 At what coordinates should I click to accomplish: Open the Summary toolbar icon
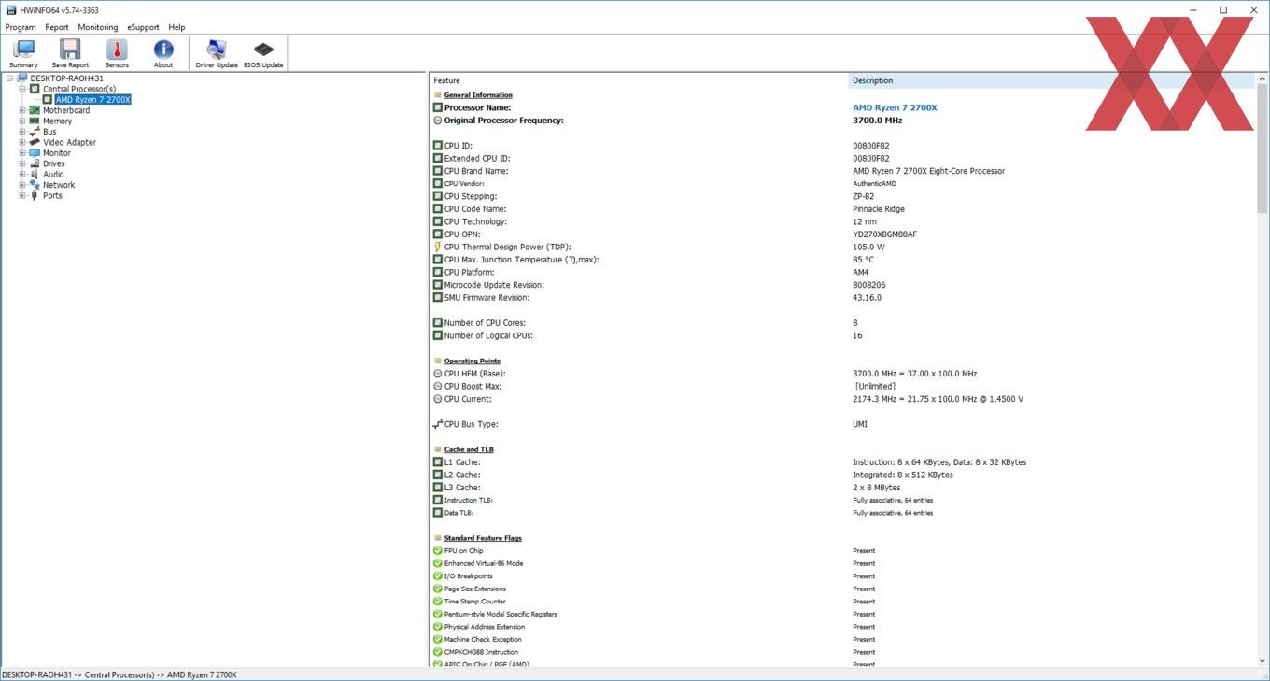[23, 53]
